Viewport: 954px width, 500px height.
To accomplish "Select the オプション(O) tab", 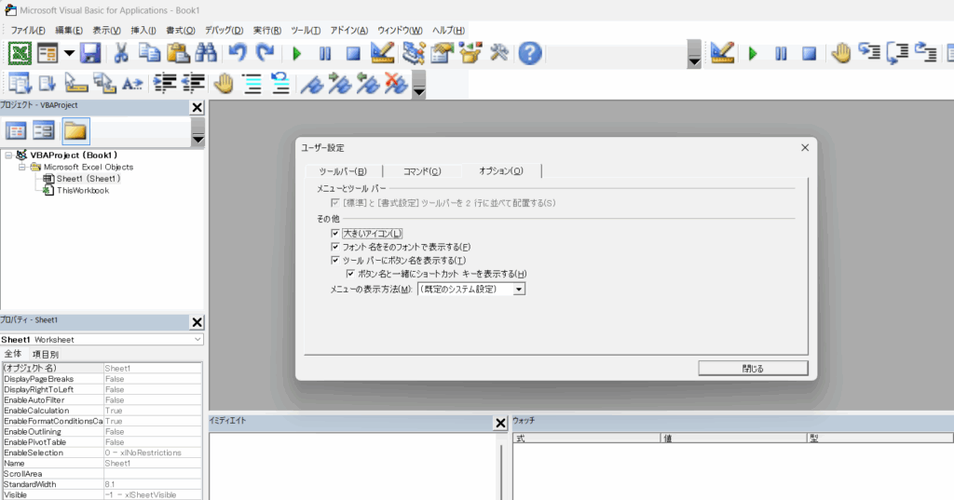I will [500, 171].
